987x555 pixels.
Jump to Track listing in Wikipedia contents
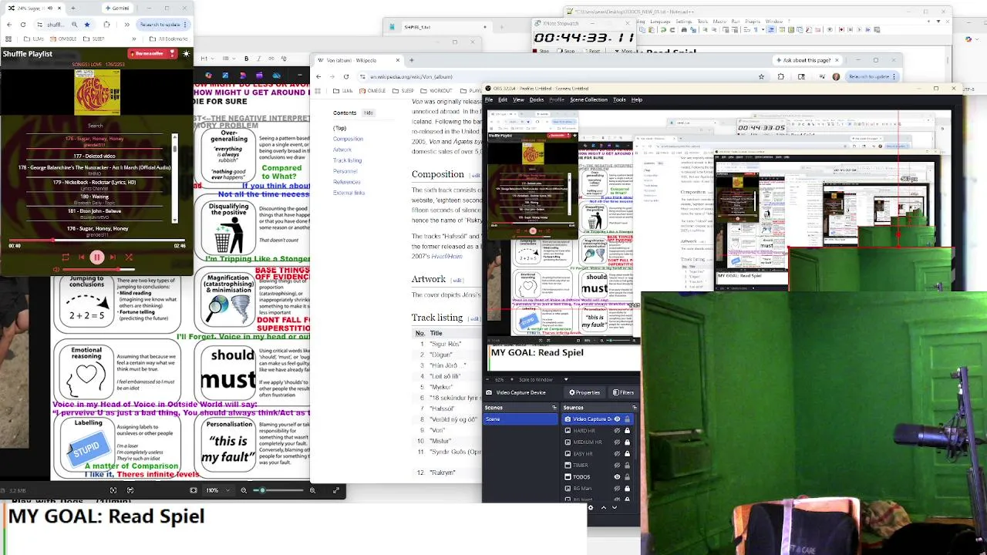pyautogui.click(x=347, y=160)
